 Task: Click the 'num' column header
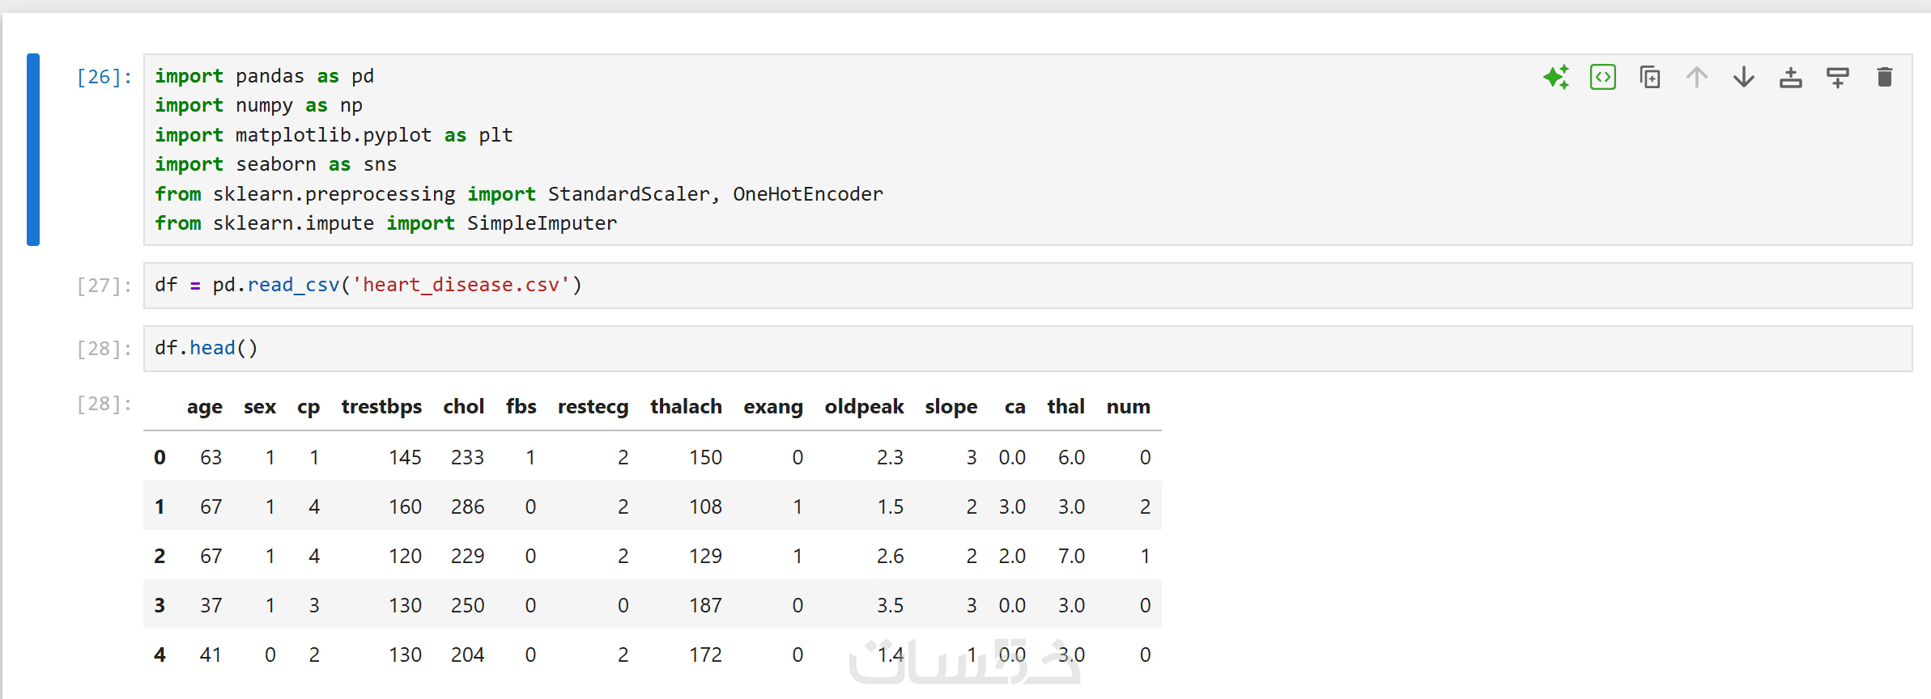(x=1128, y=407)
